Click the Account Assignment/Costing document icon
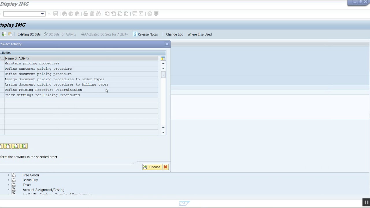Screen dimensions: 370x208 tap(14, 190)
